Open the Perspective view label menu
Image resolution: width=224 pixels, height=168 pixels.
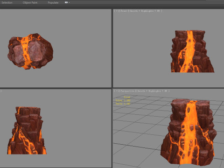pos(127,91)
